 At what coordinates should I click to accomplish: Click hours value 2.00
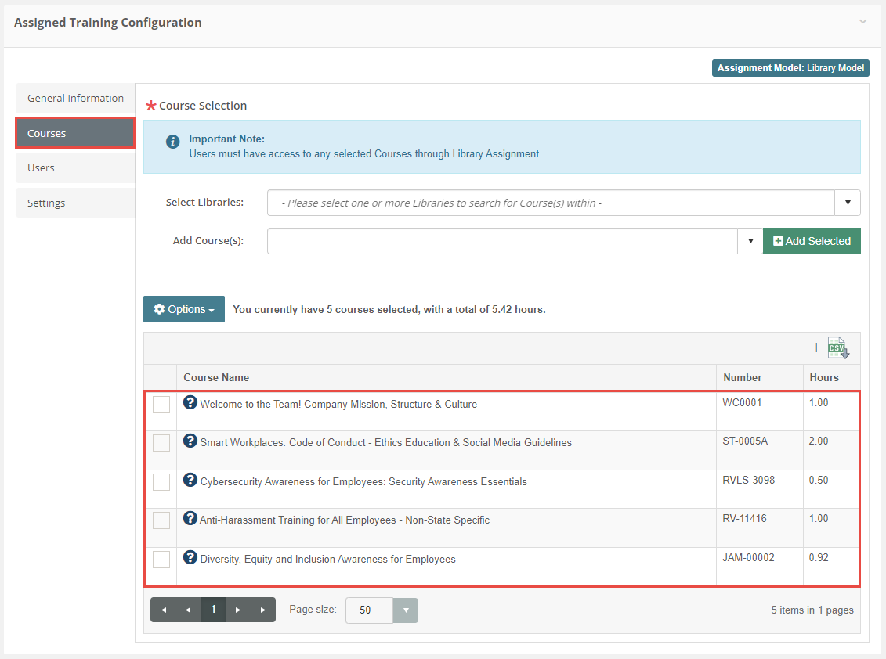point(818,441)
